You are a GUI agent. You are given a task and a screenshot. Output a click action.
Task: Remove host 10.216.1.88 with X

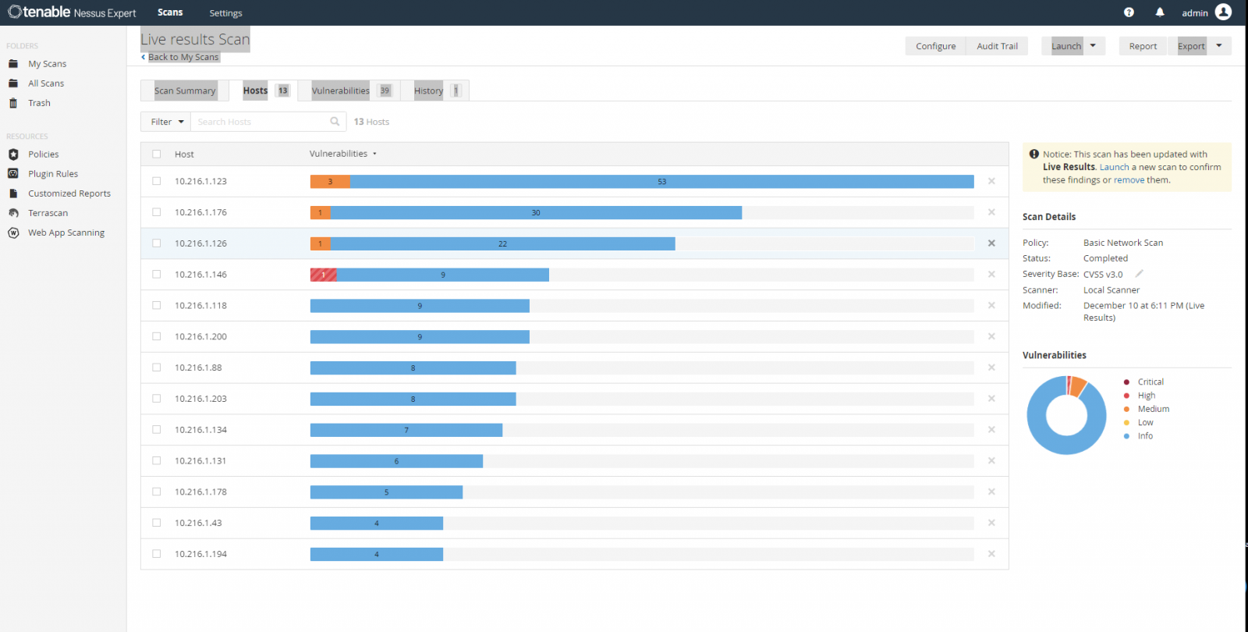tap(991, 367)
